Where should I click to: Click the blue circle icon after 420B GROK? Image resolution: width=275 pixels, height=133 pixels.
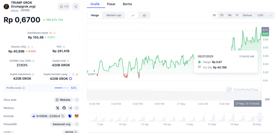[x=71, y=79]
